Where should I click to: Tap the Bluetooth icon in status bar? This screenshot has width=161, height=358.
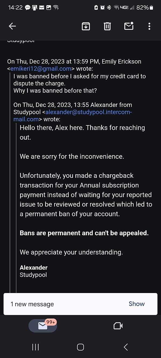[109, 8]
